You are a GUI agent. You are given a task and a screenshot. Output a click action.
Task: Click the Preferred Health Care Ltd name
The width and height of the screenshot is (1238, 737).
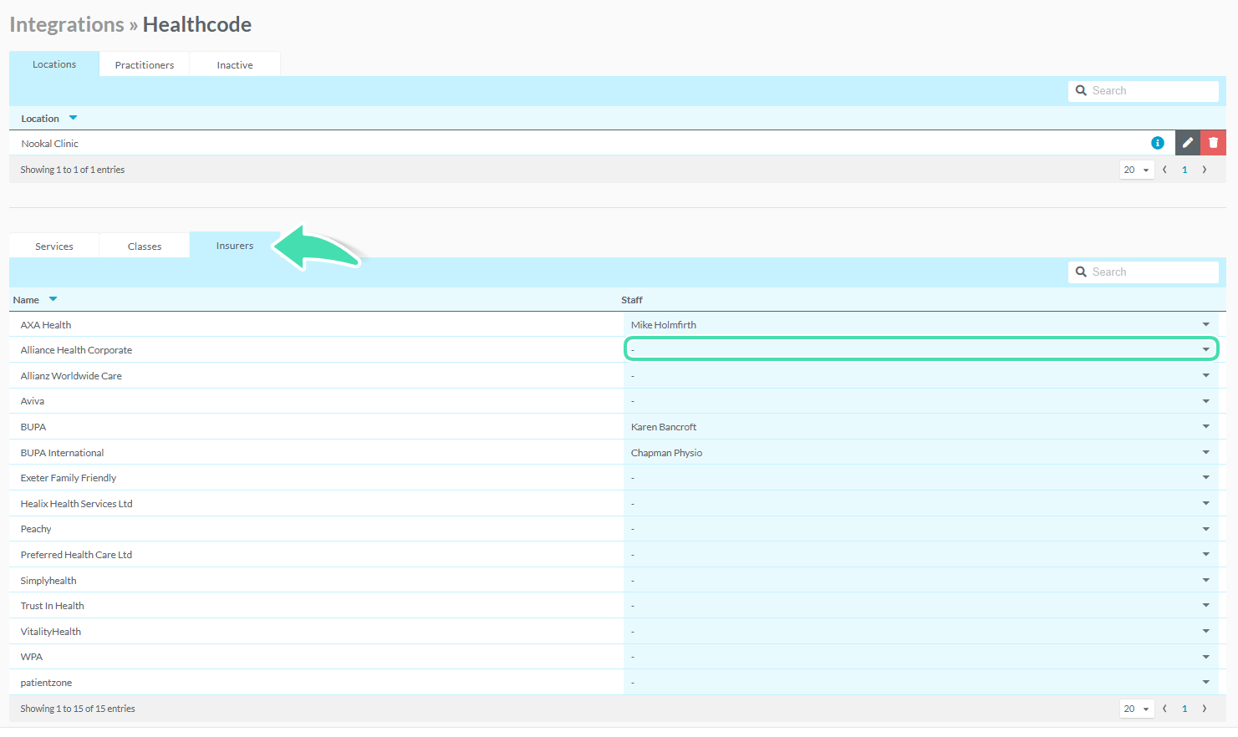[x=76, y=555]
